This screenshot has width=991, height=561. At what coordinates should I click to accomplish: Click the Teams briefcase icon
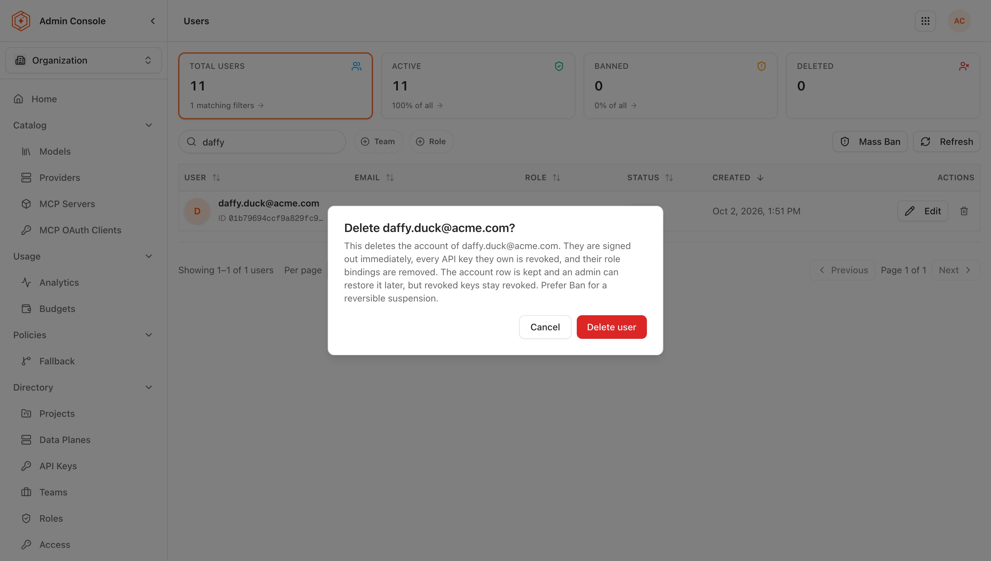tap(26, 492)
